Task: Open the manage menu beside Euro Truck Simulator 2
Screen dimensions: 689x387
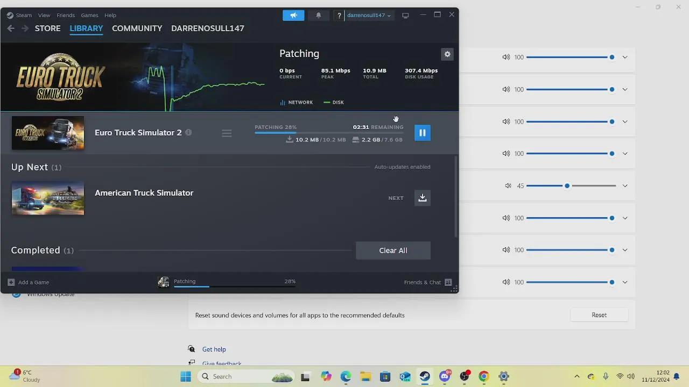Action: [x=227, y=133]
